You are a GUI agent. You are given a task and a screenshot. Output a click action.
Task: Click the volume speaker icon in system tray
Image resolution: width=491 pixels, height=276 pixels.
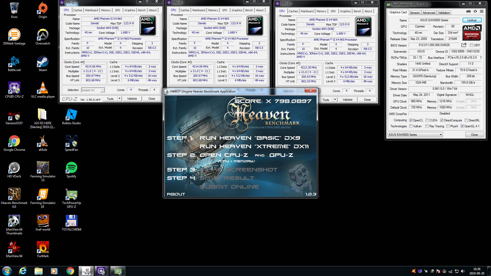point(463,271)
